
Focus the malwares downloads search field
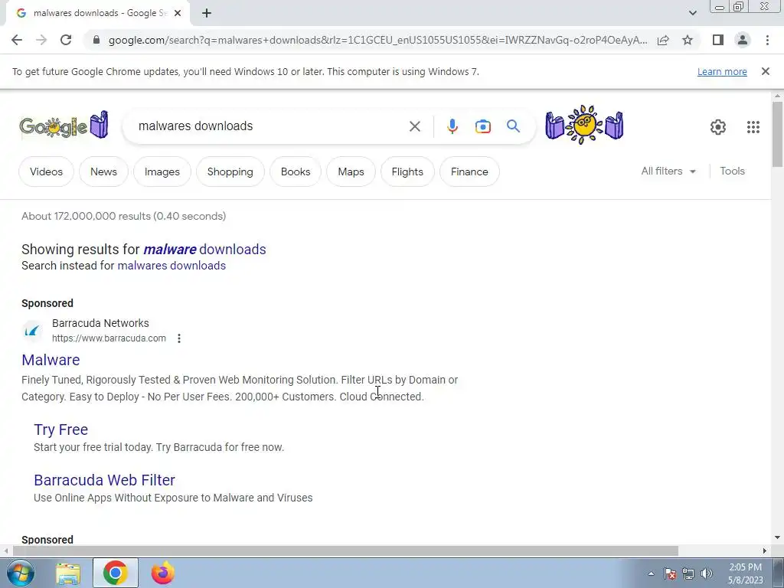point(270,126)
